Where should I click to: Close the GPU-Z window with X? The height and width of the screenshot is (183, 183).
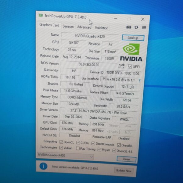pos(143,19)
